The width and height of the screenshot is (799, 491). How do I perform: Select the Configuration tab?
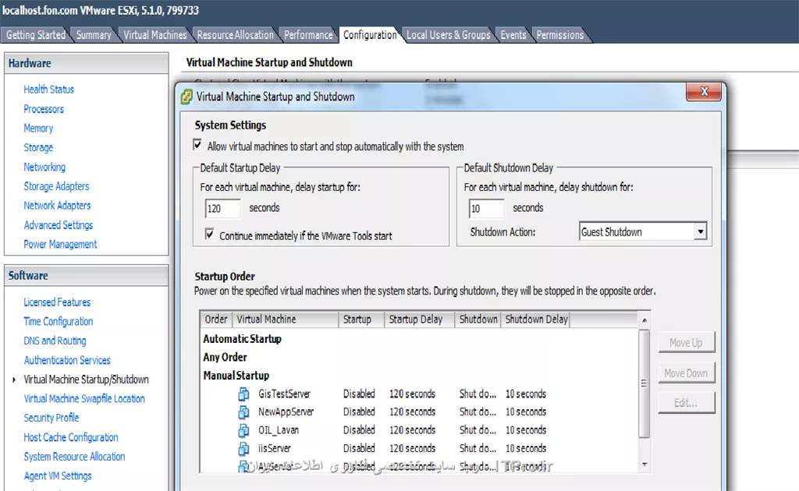coord(370,35)
